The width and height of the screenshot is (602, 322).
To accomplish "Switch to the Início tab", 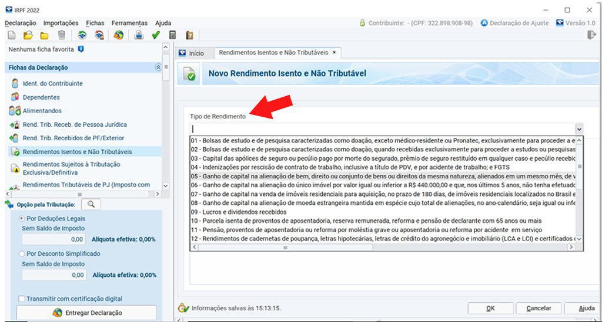I will 192,53.
